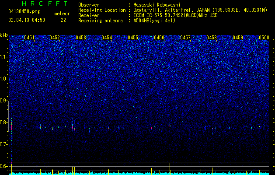Image resolution: width=275 pixels, height=175 pixels.
Task: Click the Receiving Location label
Action: (x=102, y=10)
